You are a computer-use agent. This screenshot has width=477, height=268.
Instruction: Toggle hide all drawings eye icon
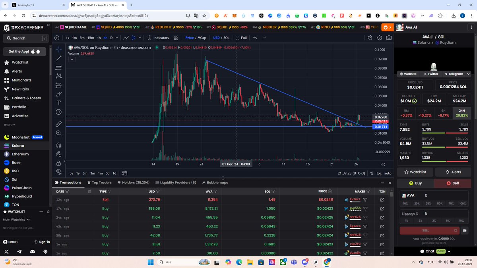coord(58,172)
